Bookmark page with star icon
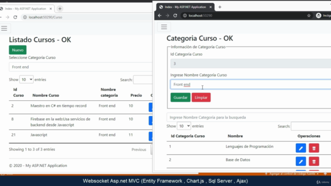Image resolution: width=331 pixels, height=186 pixels. pos(309,16)
